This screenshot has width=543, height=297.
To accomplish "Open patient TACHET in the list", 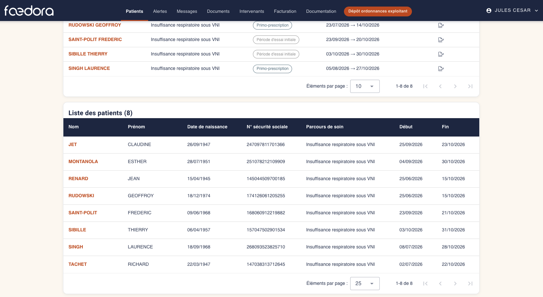I will point(78,264).
